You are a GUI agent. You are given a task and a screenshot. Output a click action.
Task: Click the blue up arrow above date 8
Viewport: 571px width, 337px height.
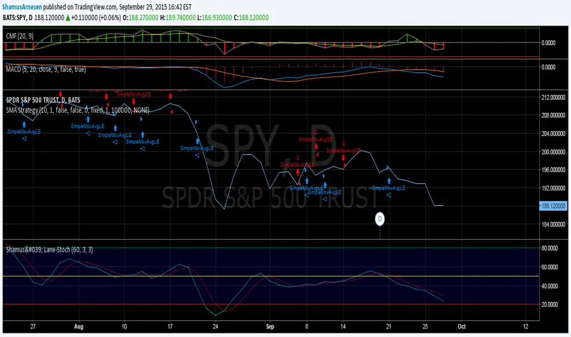click(x=307, y=181)
